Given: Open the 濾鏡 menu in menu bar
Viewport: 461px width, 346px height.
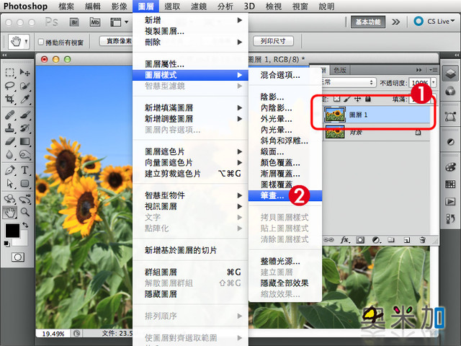Looking at the screenshot, I should pyautogui.click(x=199, y=6).
